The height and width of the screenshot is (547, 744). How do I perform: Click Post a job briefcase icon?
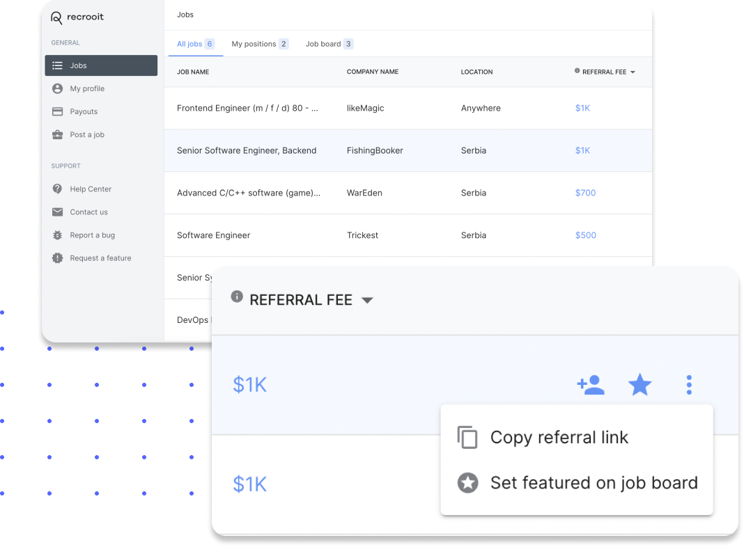click(58, 134)
